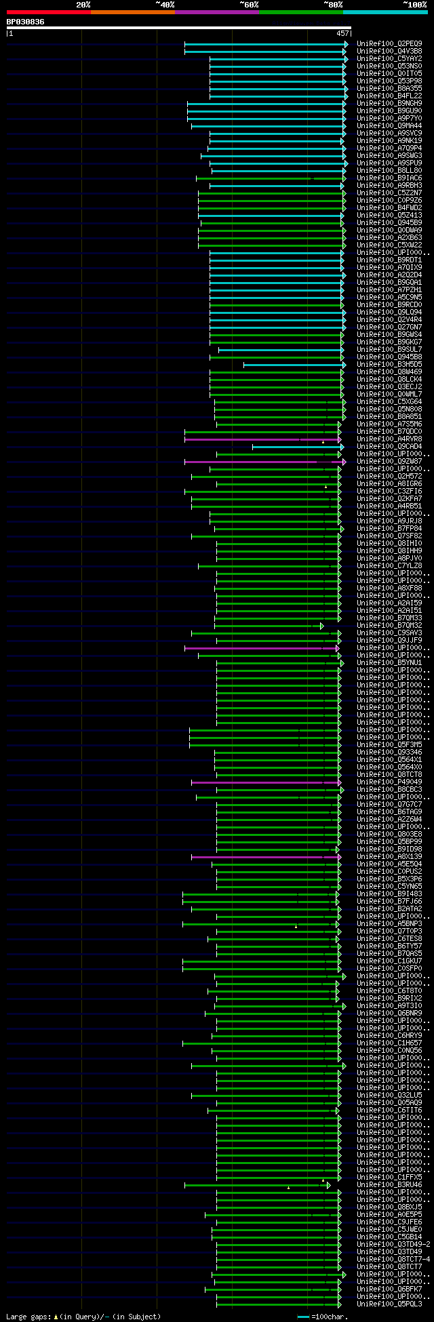Select the UniRef100_C3ZFI6 label

pyautogui.click(x=389, y=491)
